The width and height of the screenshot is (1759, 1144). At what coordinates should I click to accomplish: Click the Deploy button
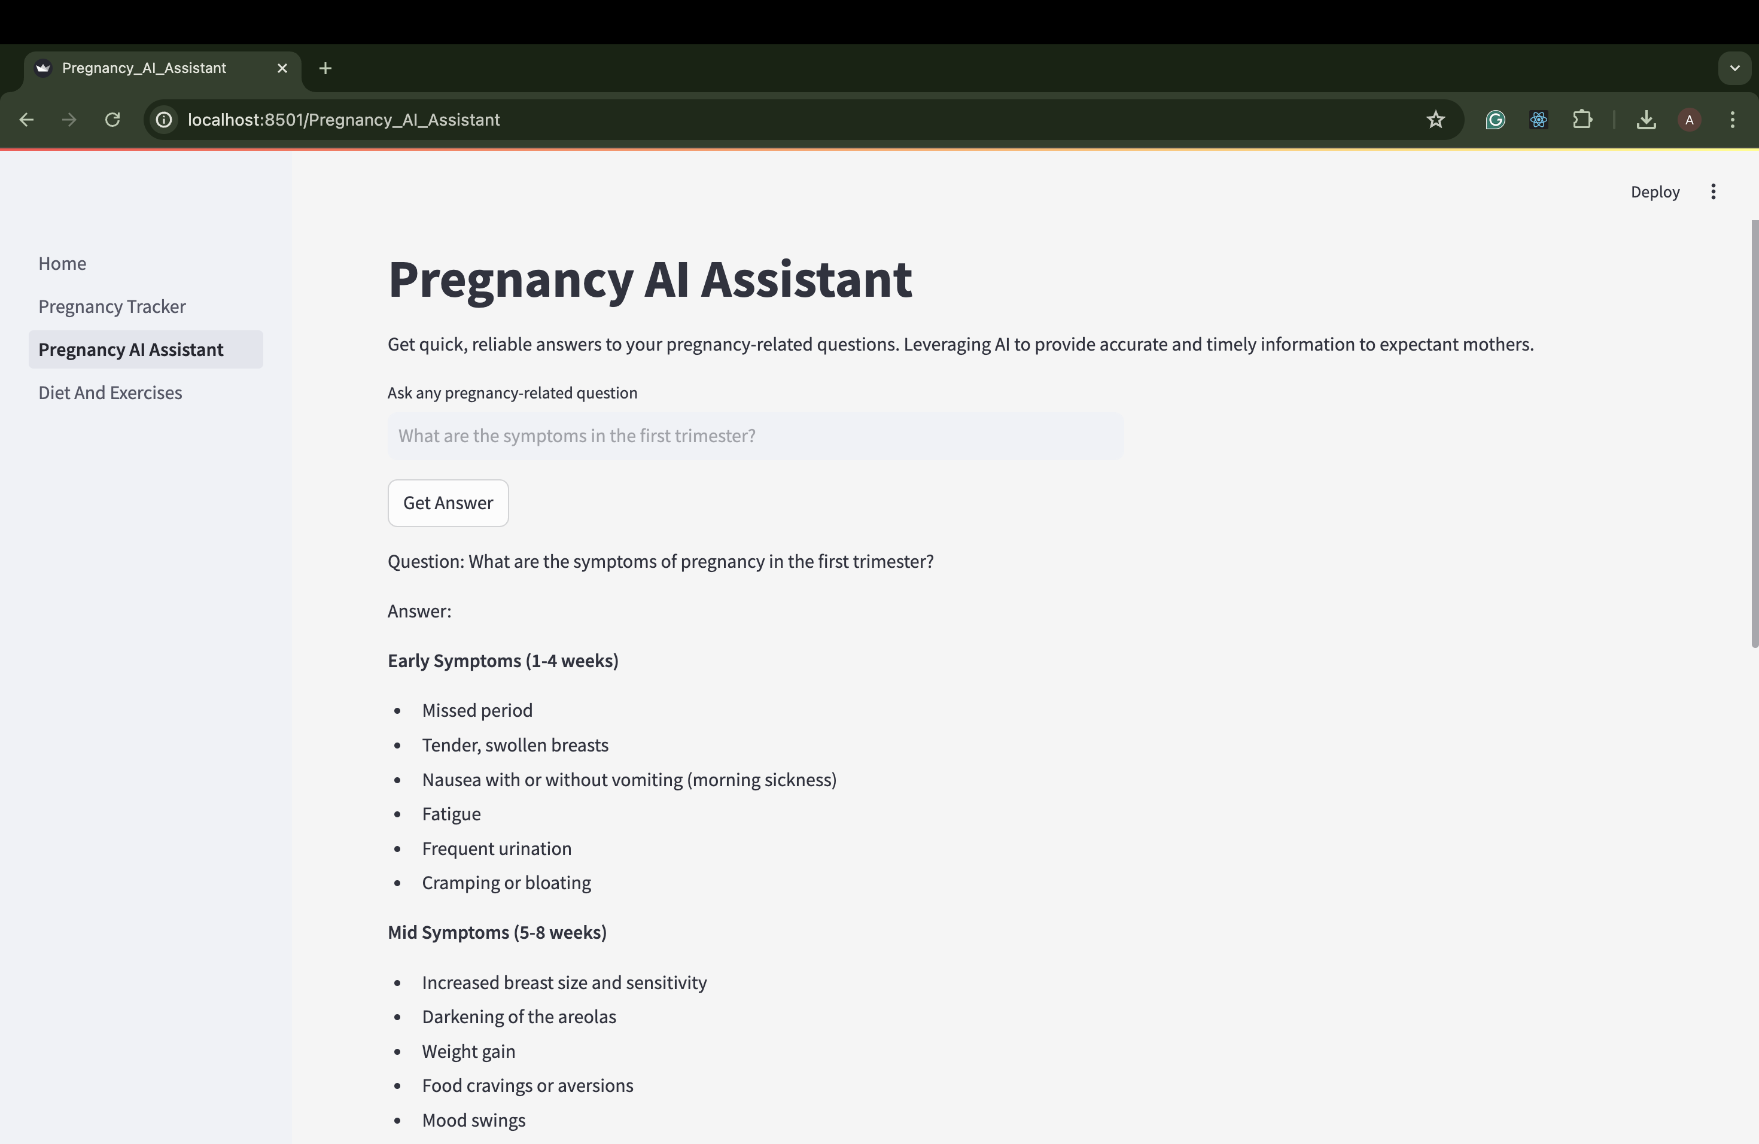pos(1655,192)
